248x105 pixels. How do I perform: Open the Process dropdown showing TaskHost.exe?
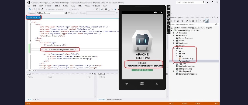50,13
